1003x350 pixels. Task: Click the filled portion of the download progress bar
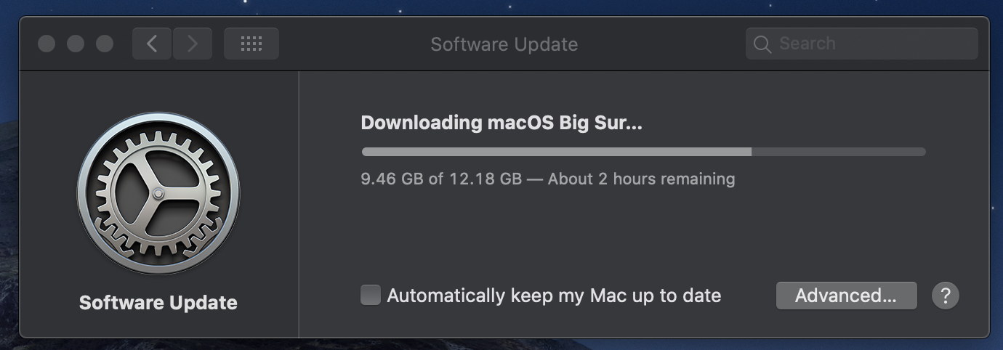[556, 152]
